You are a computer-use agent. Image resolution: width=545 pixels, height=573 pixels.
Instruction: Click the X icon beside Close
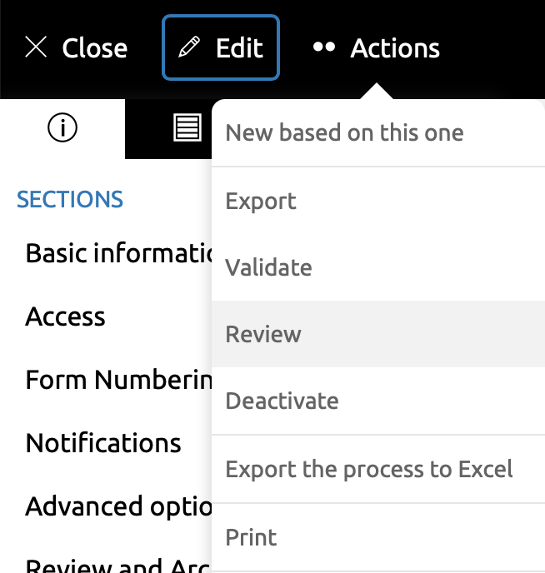[x=36, y=47]
